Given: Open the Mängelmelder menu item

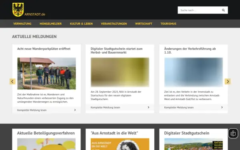Looking at the screenshot, I should [50, 24].
